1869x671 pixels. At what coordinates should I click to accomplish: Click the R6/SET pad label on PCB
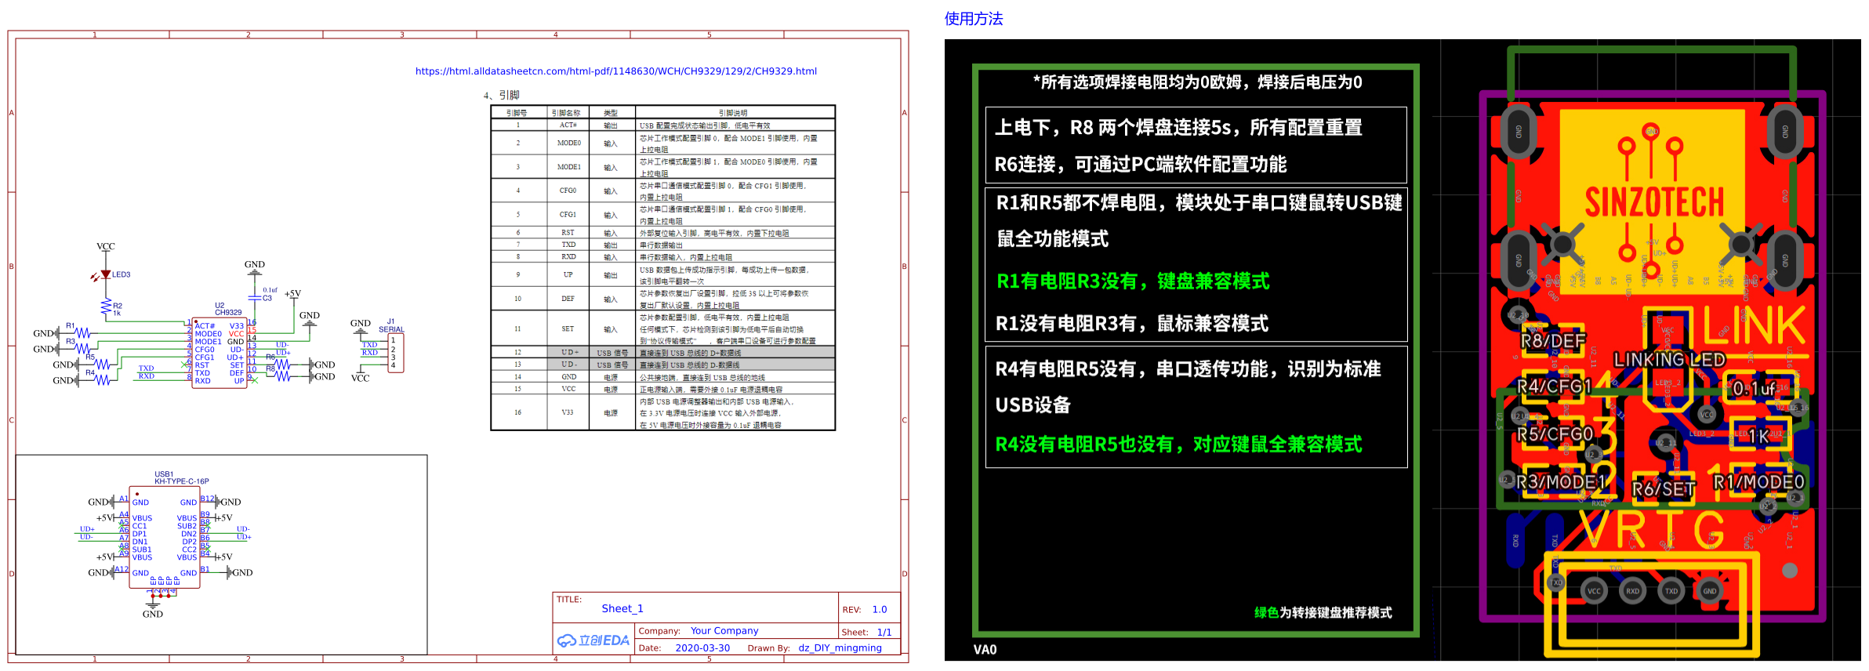pyautogui.click(x=1664, y=490)
